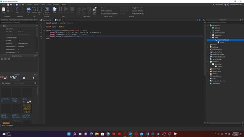244x137 pixels.
Task: Switch to the HOME ribbon tab
Action: [x=29, y=5]
